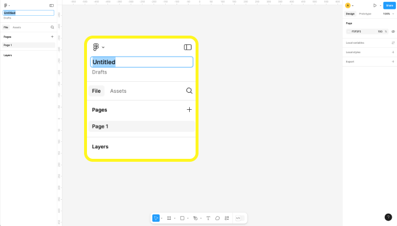The width and height of the screenshot is (397, 226).
Task: Click the search icon in the small left sidebar
Action: [52, 27]
